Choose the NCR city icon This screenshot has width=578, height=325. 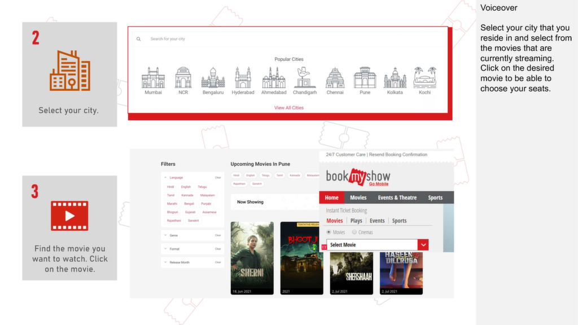click(x=183, y=78)
